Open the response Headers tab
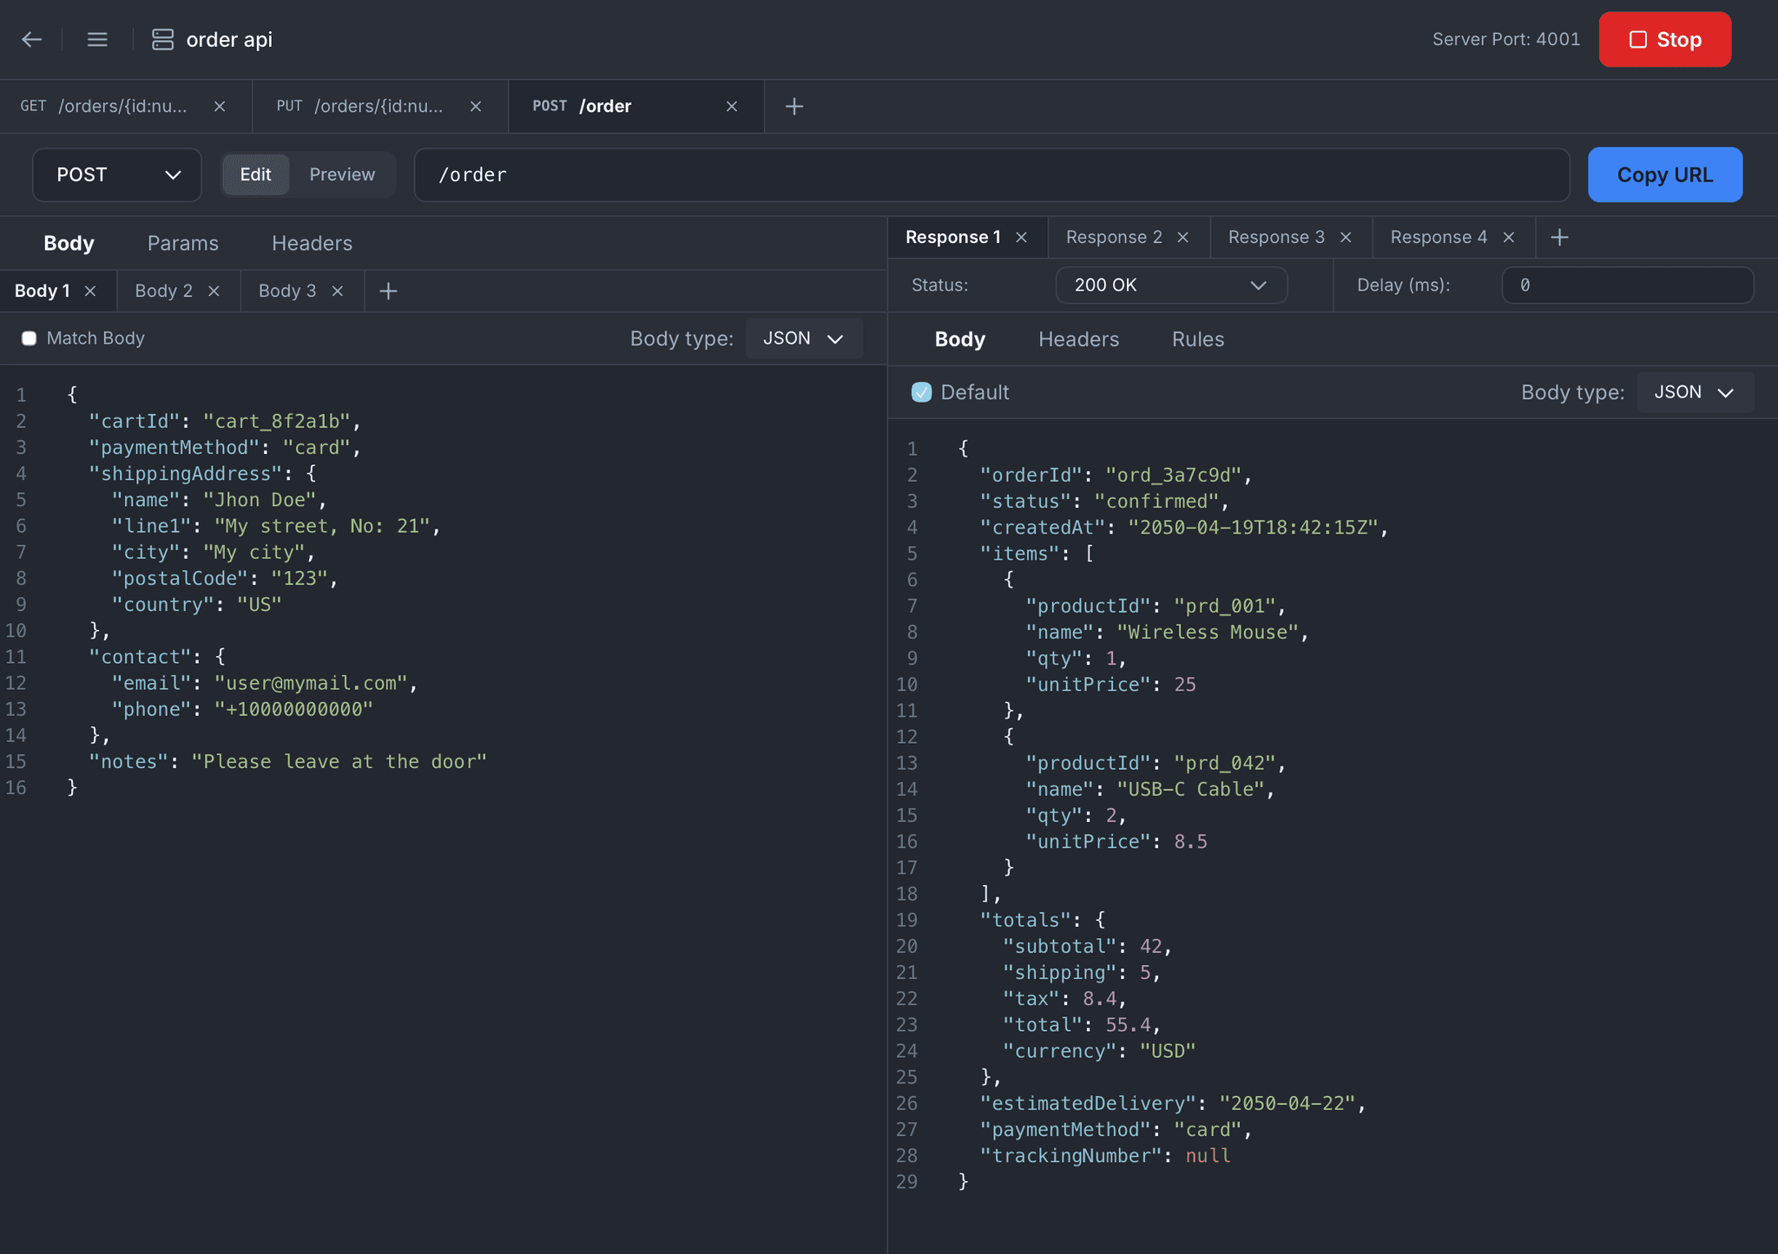The height and width of the screenshot is (1254, 1778). [x=1078, y=339]
